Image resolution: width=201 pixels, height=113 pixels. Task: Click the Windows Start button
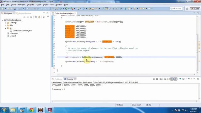(x=4, y=110)
